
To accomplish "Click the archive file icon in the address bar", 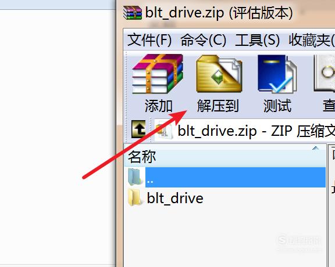I will [x=164, y=130].
